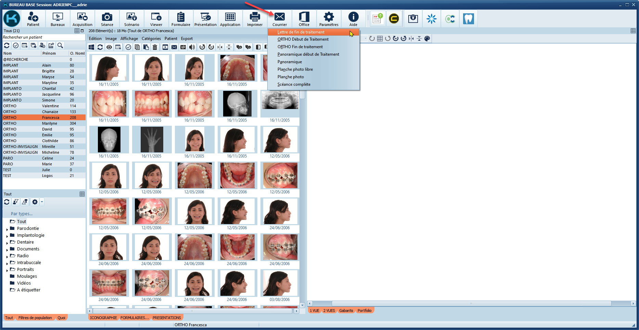Open the Viewer tool
Image resolution: width=639 pixels, height=330 pixels.
(156, 19)
